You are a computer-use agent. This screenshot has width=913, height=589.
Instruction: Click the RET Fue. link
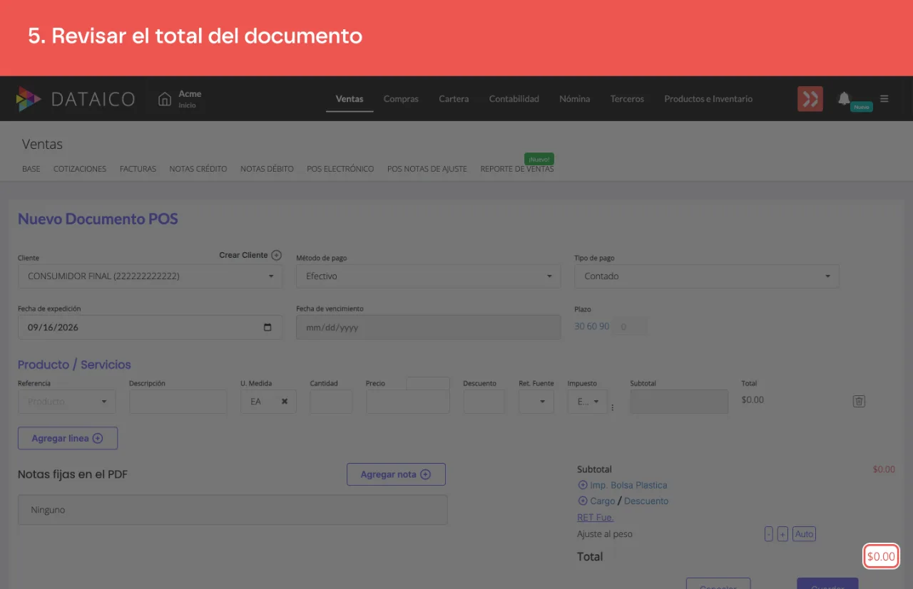point(595,517)
